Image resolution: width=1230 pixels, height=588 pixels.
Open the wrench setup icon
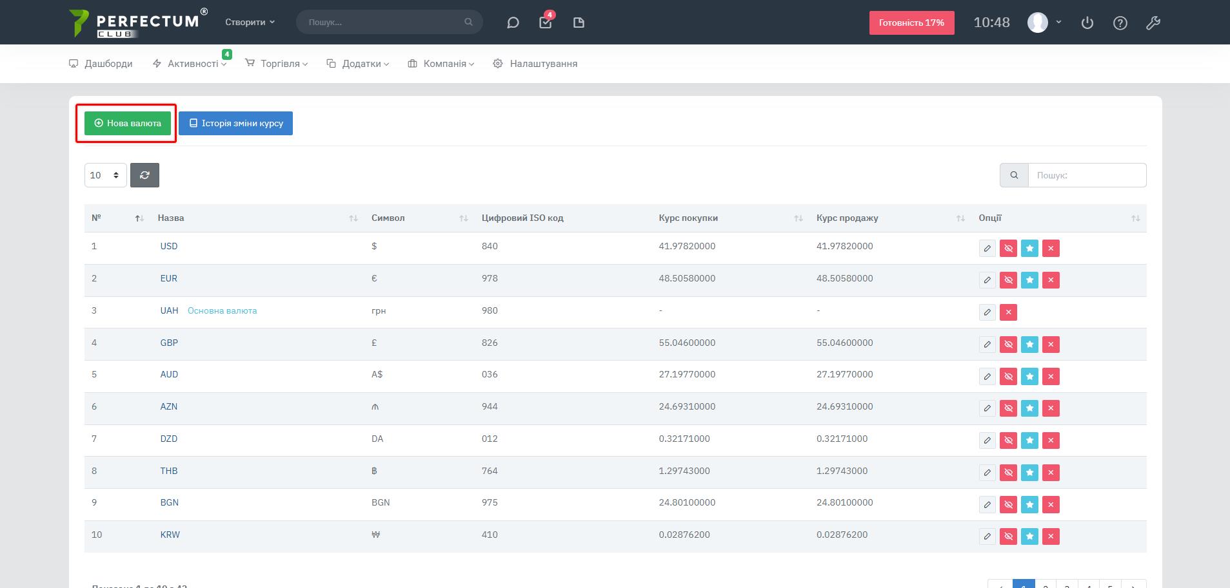[x=1153, y=23]
